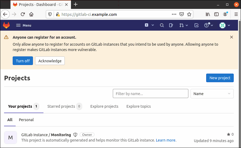The width and height of the screenshot is (241, 148).
Task: Click the create new plus icon
Action: [x=147, y=25]
